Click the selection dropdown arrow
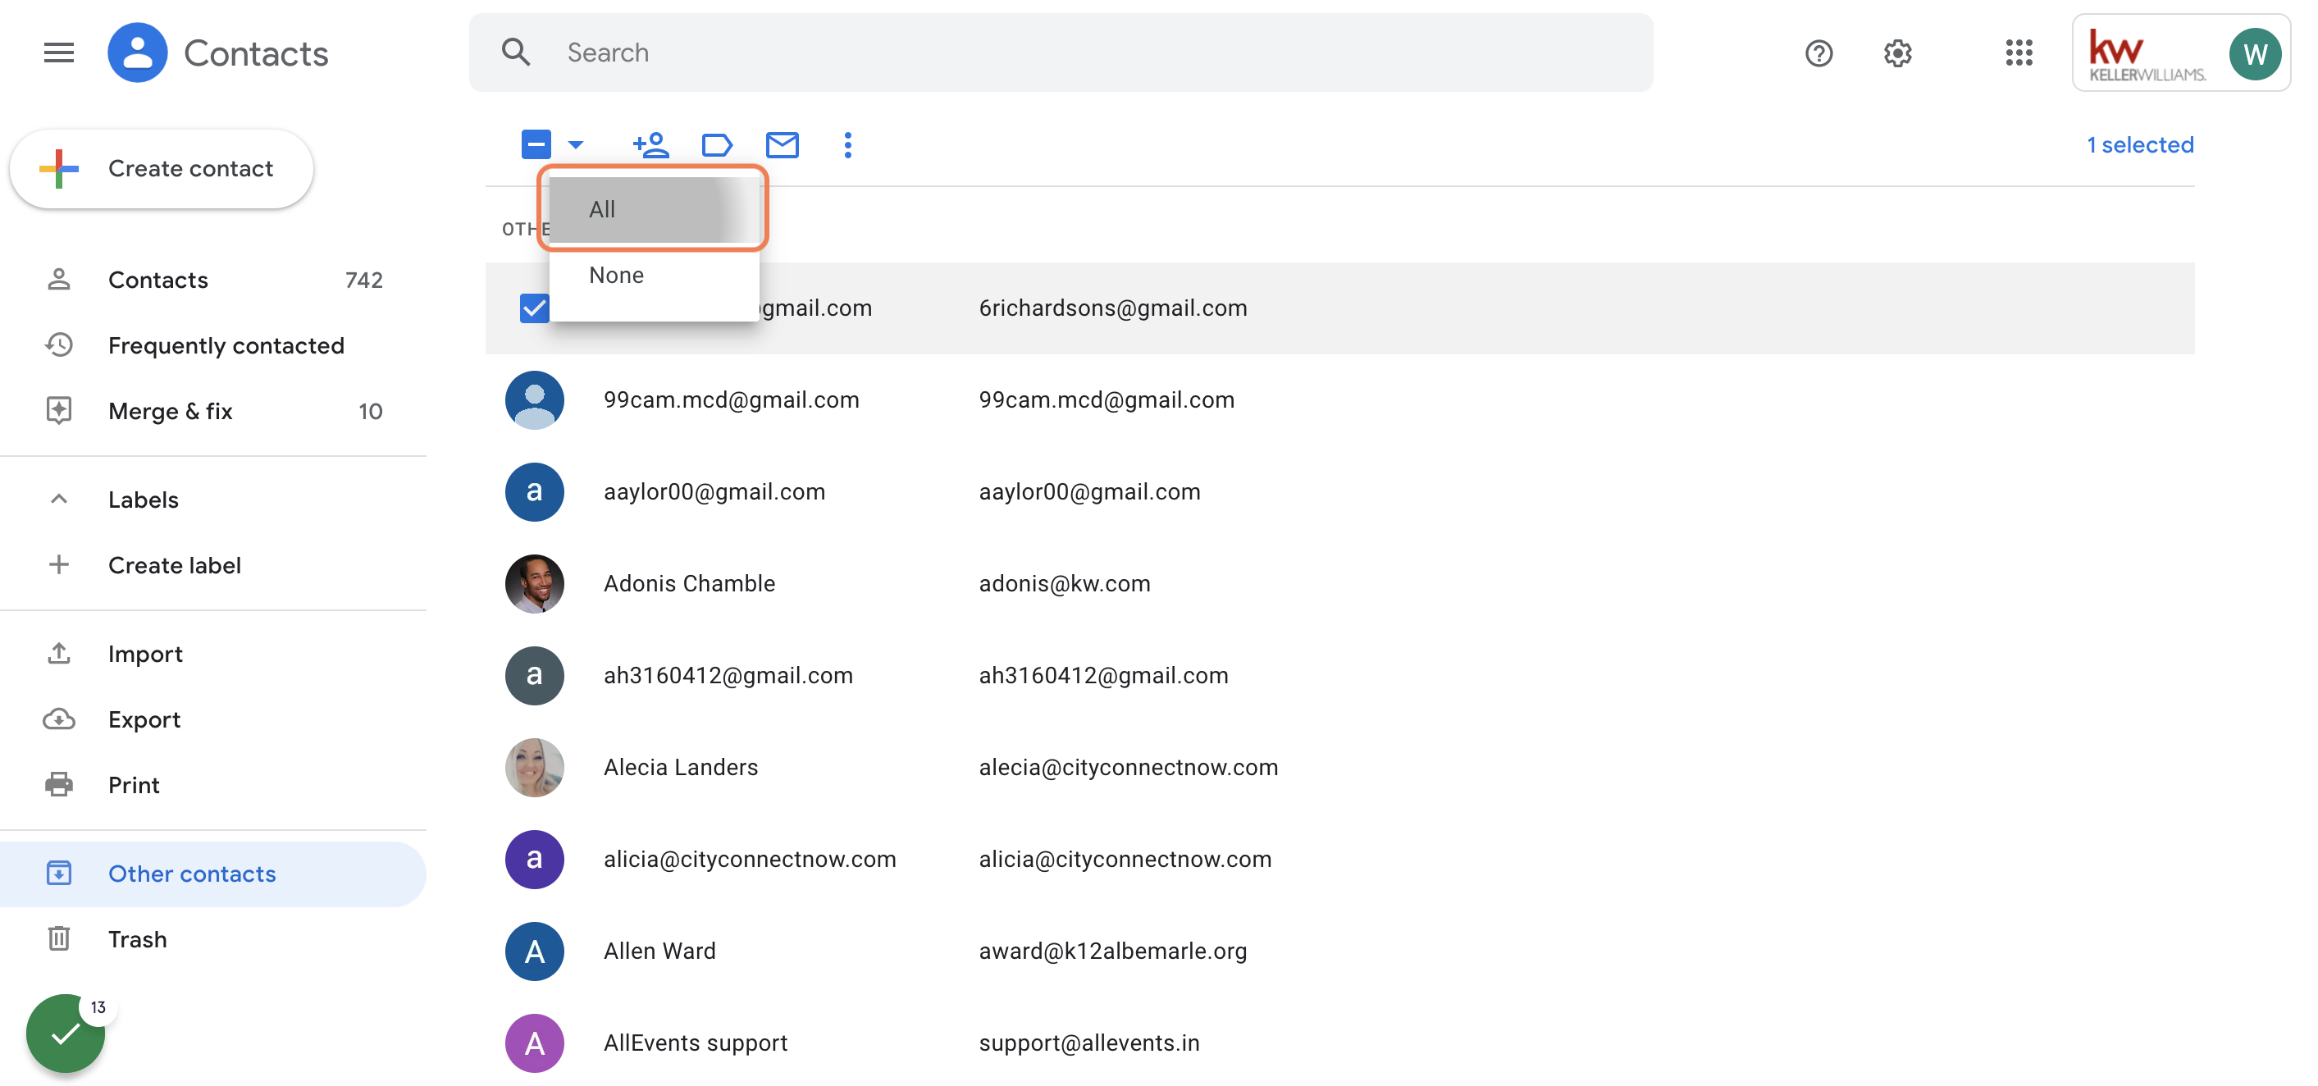 [x=576, y=144]
